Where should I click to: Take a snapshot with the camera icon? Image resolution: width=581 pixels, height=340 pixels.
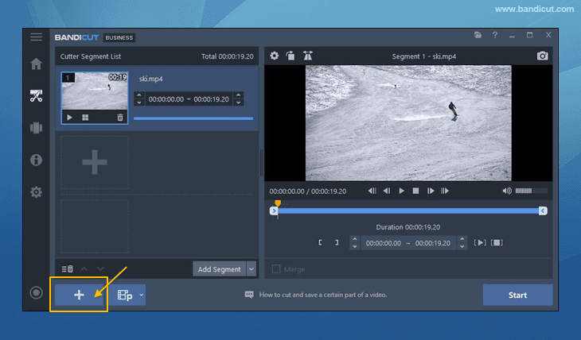[542, 56]
